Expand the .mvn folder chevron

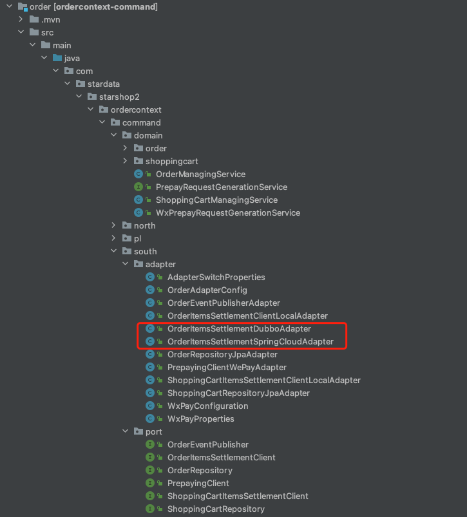point(21,19)
